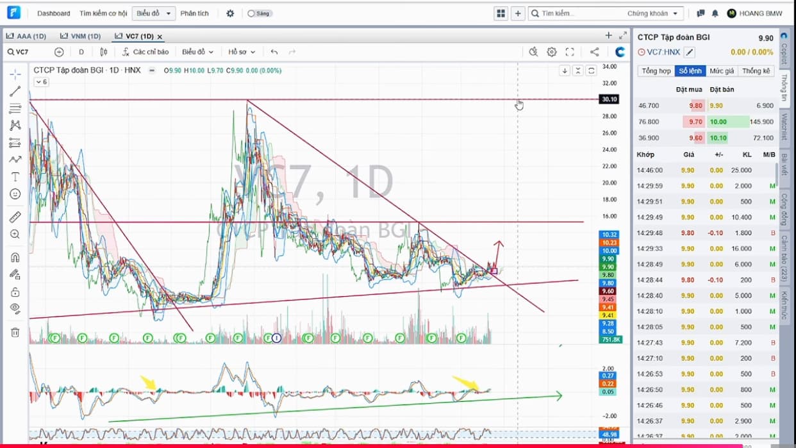The image size is (796, 448).
Task: Open the quick search magnifier in chart toolbar
Action: [533, 52]
